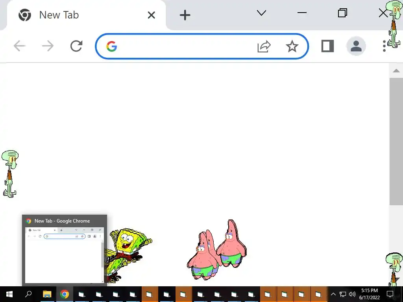Share this page using the share icon
Screen dimensions: 403x302
pos(264,46)
